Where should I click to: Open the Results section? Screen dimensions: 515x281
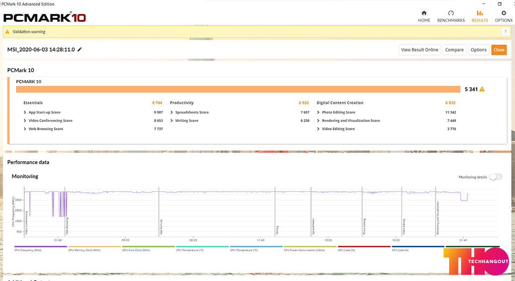480,16
